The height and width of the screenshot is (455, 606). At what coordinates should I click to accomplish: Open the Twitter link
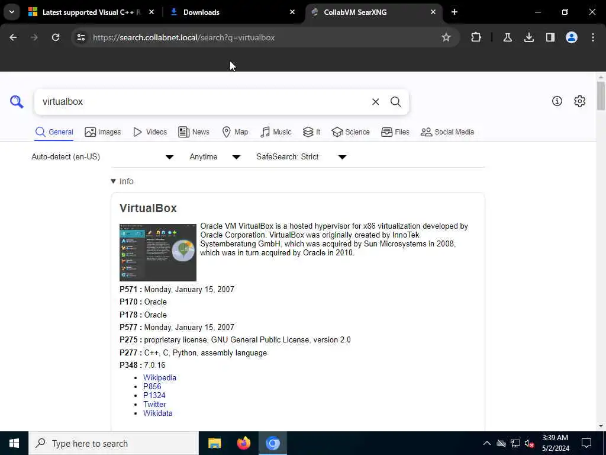click(x=154, y=404)
